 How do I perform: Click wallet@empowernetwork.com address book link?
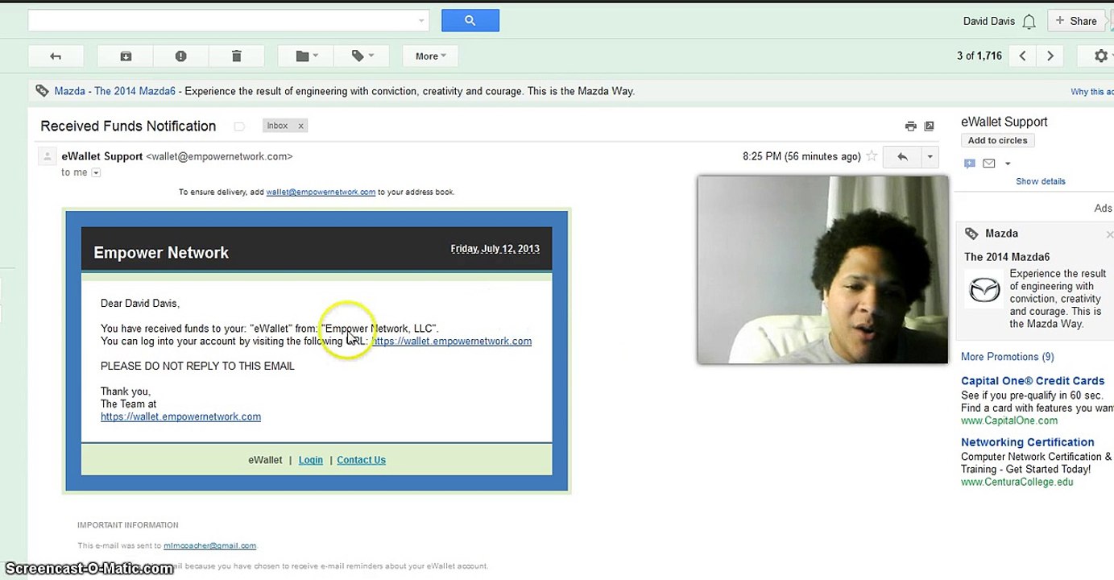pos(321,192)
